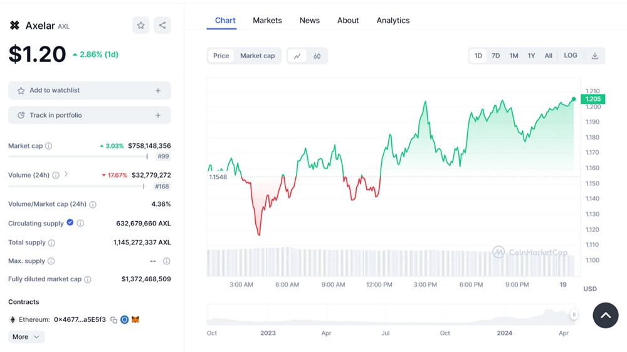Copy the Ethereum contract address

[x=113, y=319]
